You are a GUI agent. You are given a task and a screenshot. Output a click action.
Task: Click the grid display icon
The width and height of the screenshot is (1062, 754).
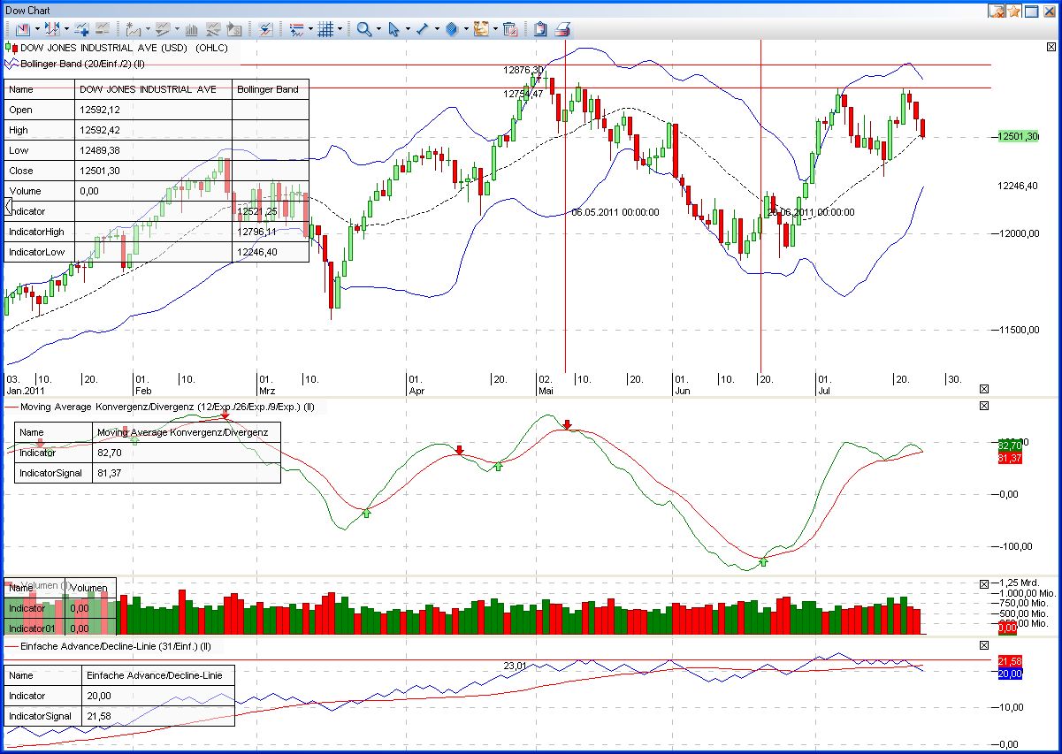[x=325, y=28]
